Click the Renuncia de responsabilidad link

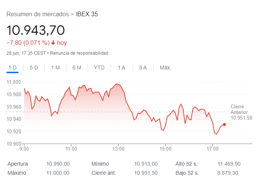[x=79, y=53]
